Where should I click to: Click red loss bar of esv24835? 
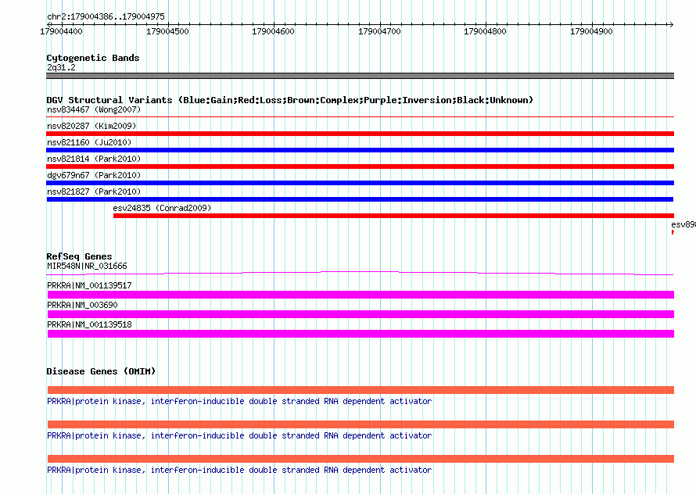pyautogui.click(x=393, y=216)
